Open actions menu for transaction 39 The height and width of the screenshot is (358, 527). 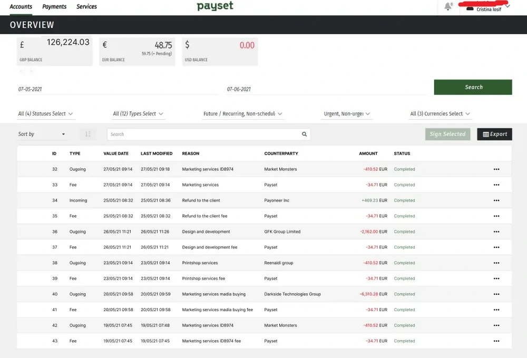click(x=496, y=279)
